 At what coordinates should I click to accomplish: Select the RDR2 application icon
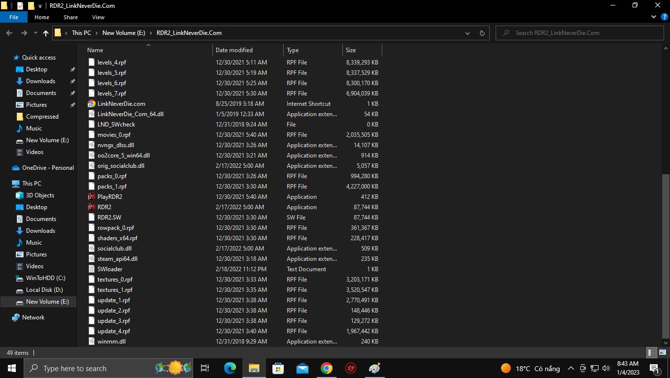[x=91, y=207]
